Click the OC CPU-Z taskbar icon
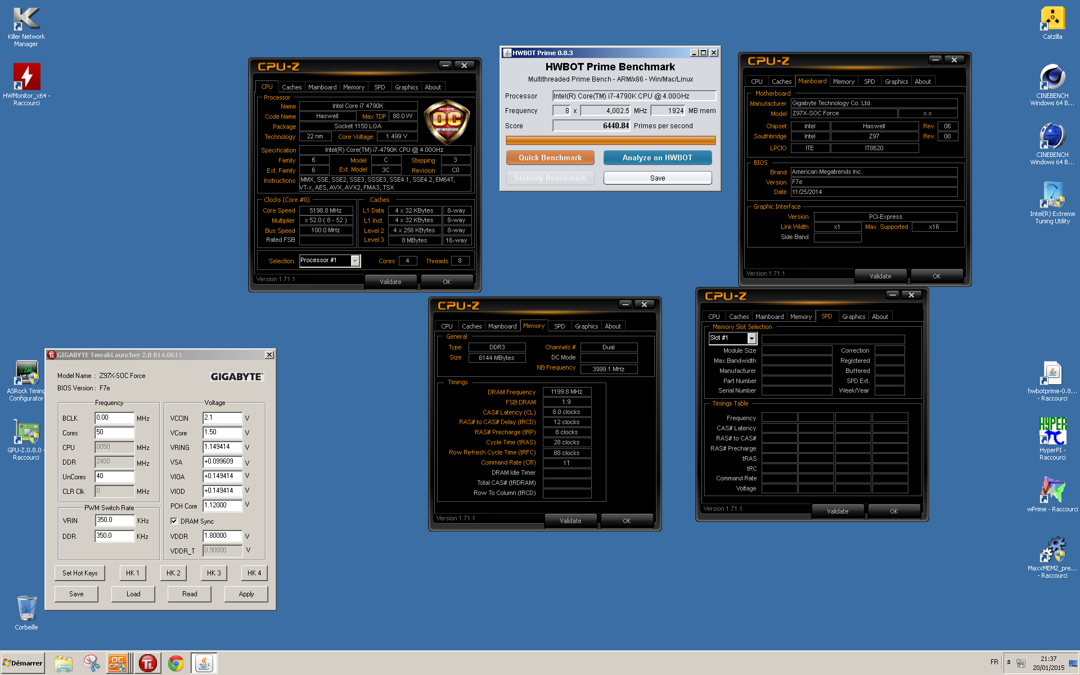 coord(118,663)
